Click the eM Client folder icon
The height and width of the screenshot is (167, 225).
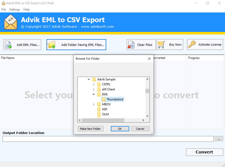(x=99, y=89)
